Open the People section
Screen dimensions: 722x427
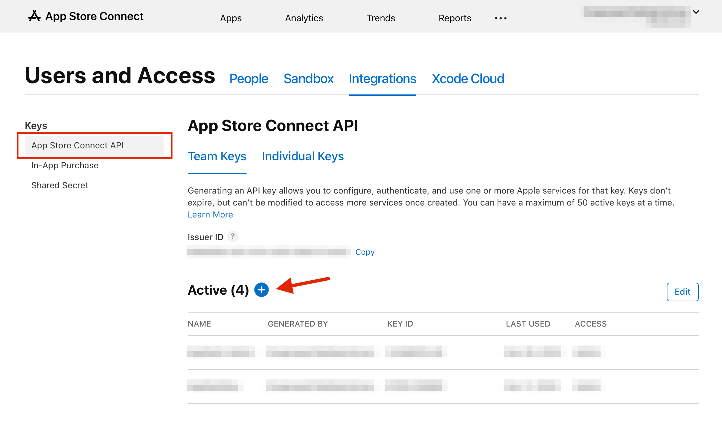tap(249, 79)
